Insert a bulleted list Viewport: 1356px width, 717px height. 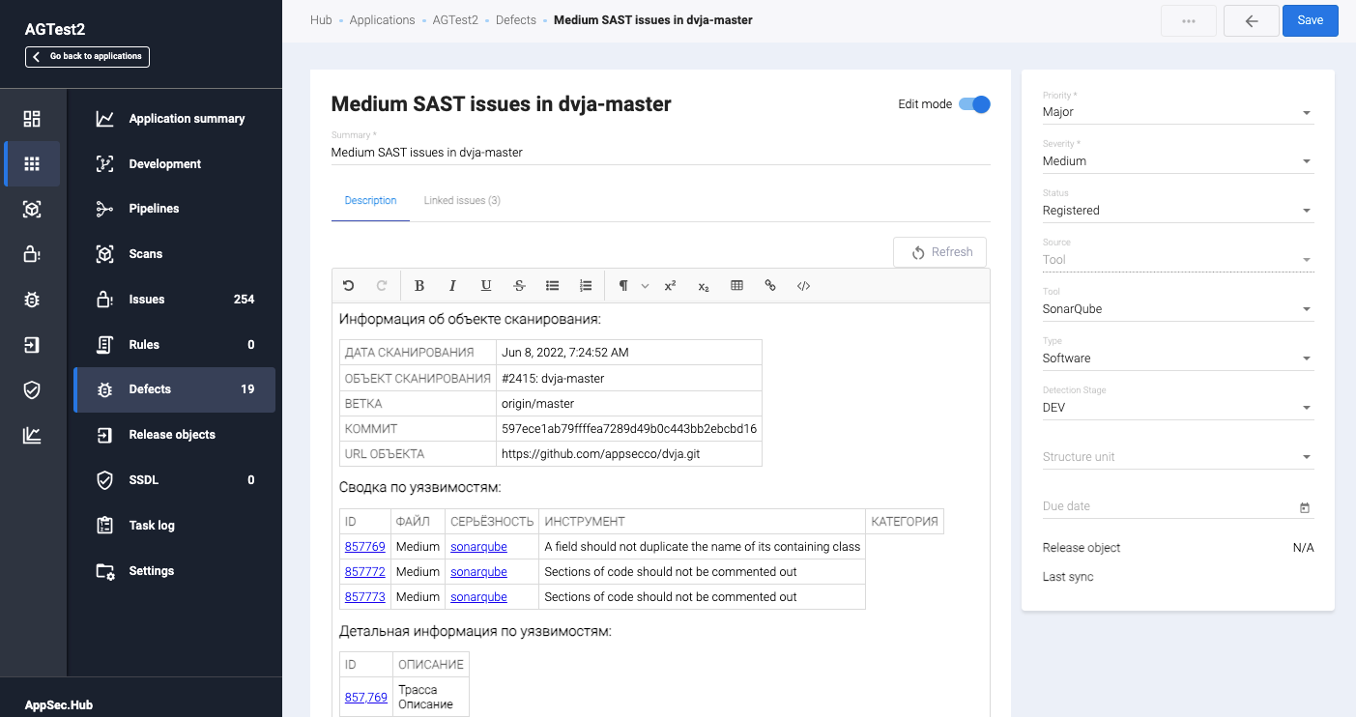point(553,286)
